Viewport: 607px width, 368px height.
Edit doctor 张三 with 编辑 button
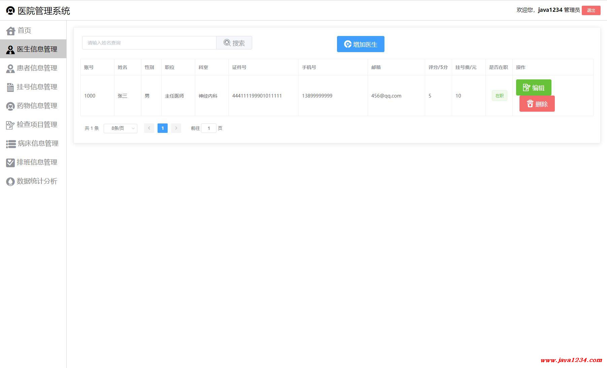tap(534, 87)
